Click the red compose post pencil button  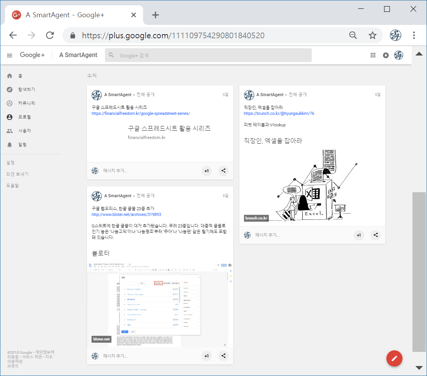tap(394, 358)
